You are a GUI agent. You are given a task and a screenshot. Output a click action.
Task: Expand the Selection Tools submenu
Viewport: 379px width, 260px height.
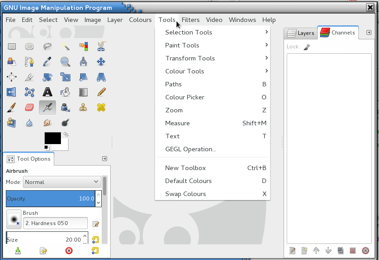pyautogui.click(x=212, y=32)
